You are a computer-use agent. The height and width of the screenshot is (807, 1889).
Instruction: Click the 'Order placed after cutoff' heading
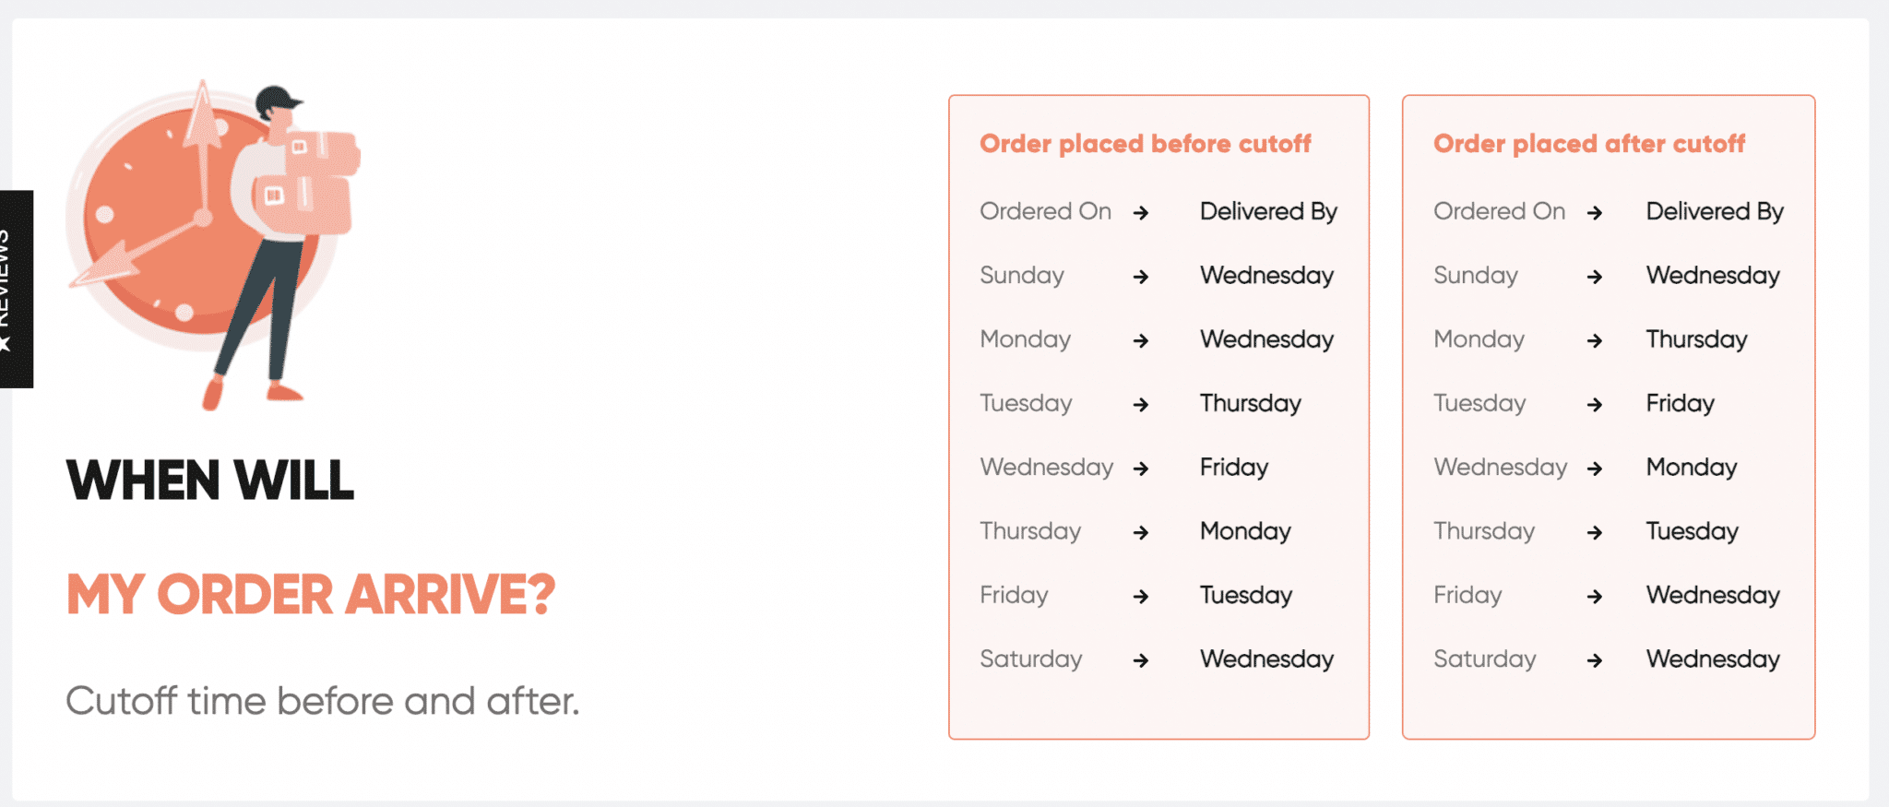(1589, 144)
